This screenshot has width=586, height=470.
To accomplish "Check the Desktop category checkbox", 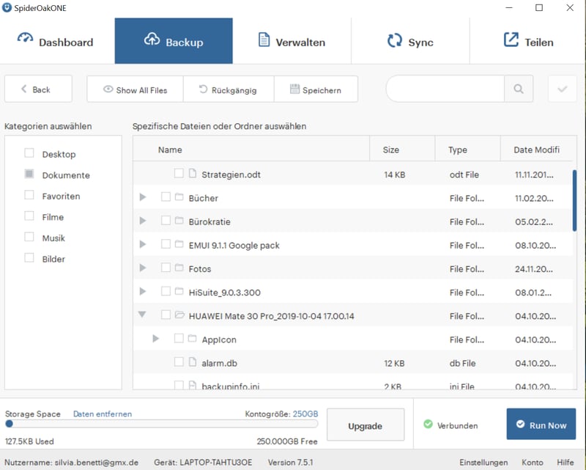I will point(29,153).
